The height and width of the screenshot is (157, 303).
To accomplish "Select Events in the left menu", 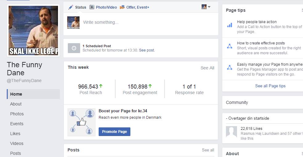I will tap(17, 124).
